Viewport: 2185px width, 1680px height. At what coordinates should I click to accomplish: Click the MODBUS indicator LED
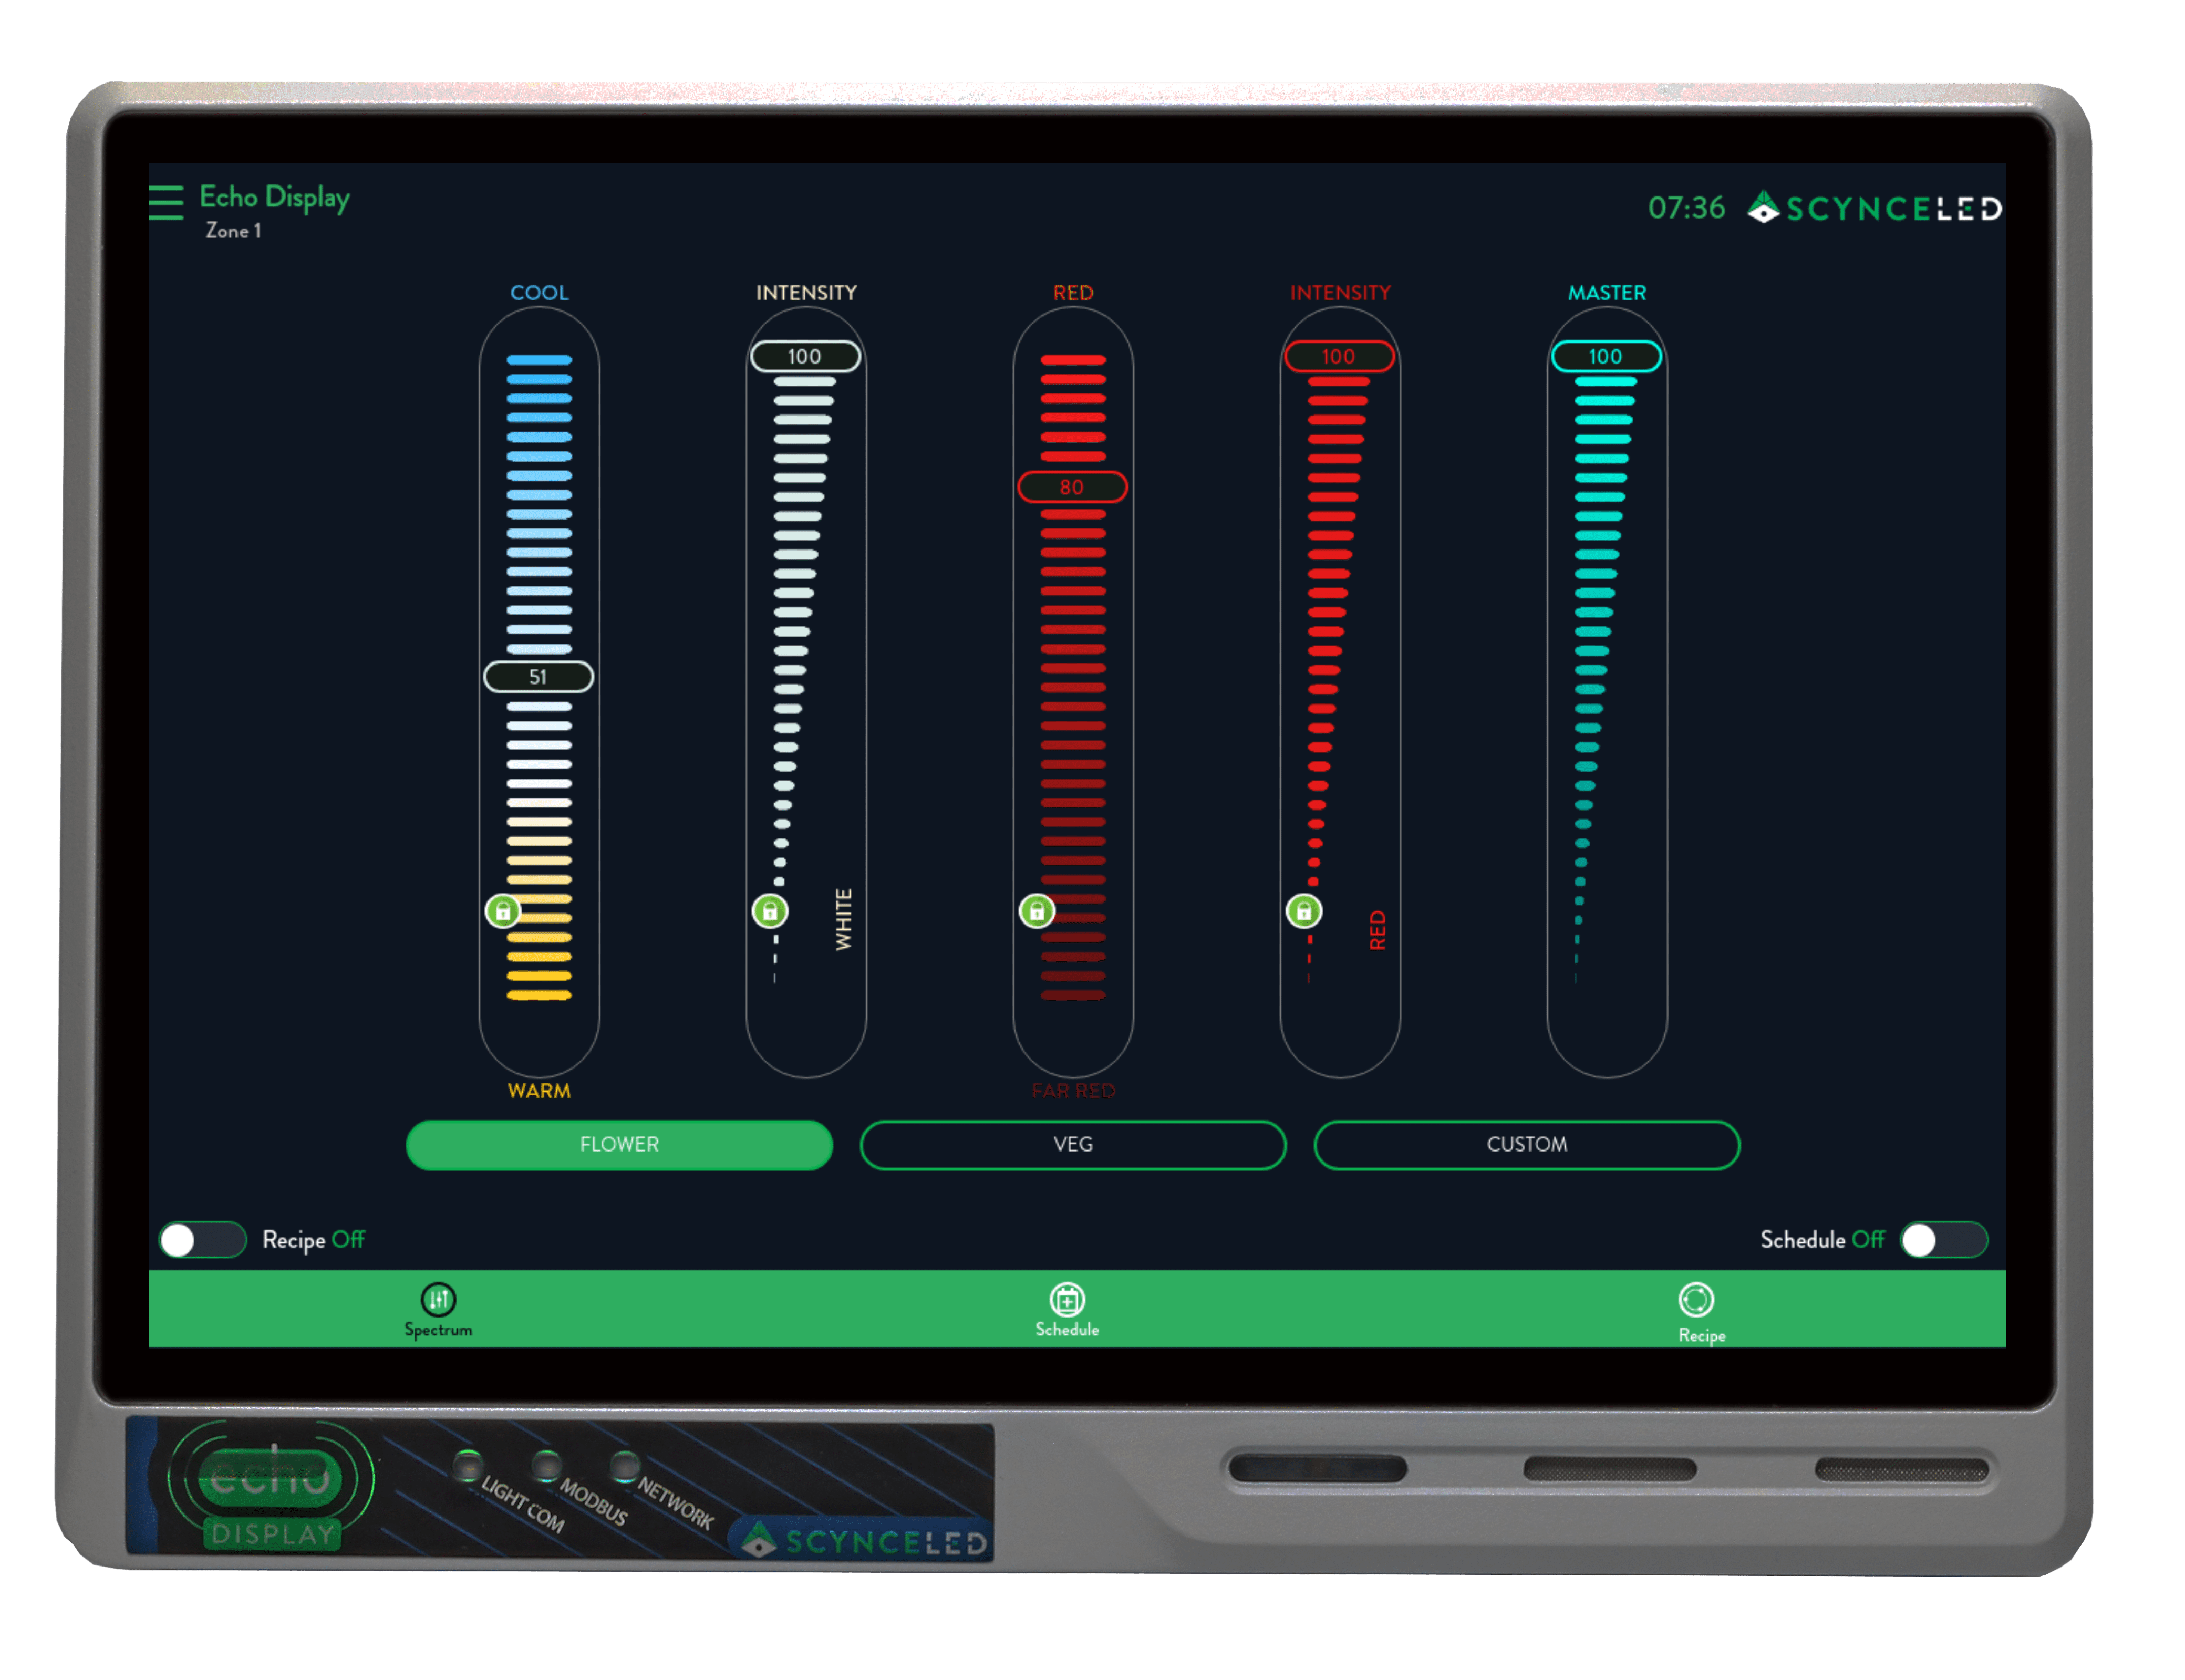pyautogui.click(x=546, y=1465)
